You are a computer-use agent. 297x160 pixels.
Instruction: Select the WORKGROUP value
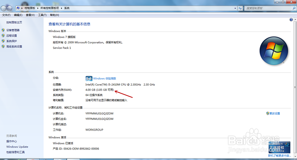point(94,130)
